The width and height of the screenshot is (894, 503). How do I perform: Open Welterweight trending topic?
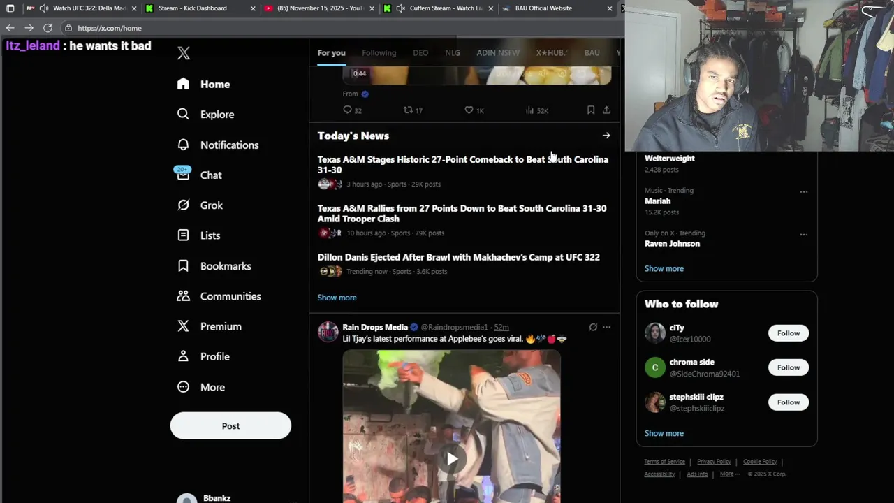point(669,159)
